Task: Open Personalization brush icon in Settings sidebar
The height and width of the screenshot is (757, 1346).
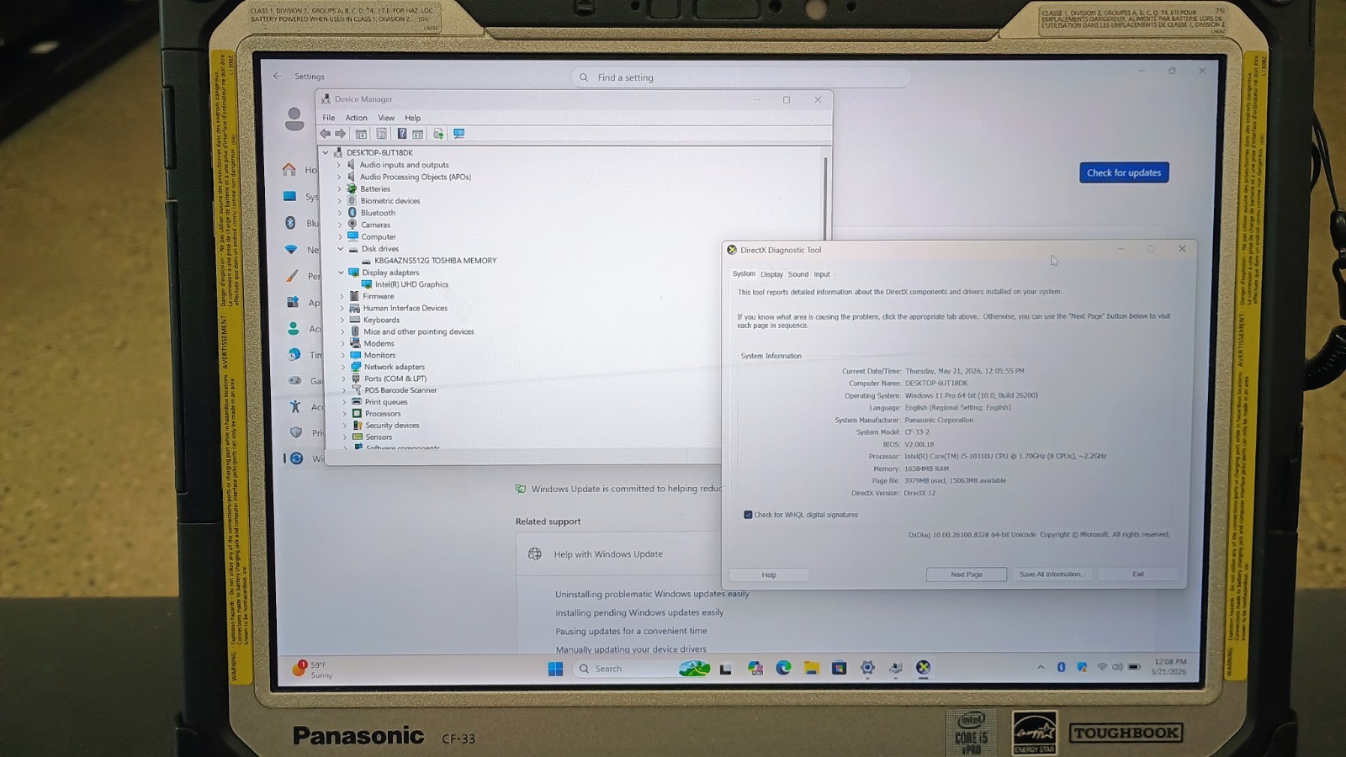Action: point(292,276)
